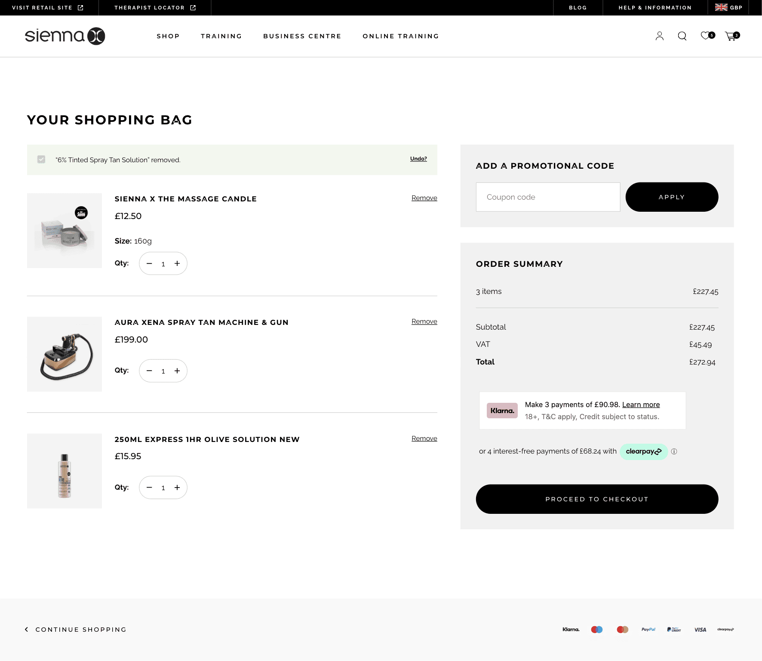The width and height of the screenshot is (762, 661).
Task: Increase Olive Solution quantity with plus
Action: (177, 488)
